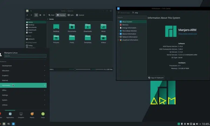Image resolution: width=210 pixels, height=126 pixels.
Task: Click Copy to Clipboard button
Action: 156,78
